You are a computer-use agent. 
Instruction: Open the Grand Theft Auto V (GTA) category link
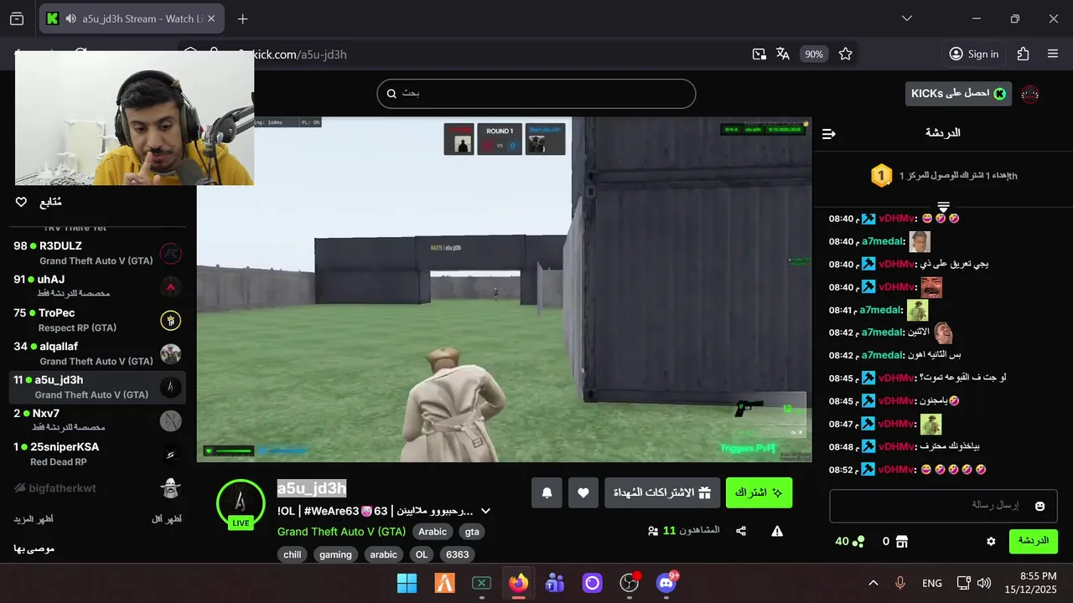(x=341, y=532)
